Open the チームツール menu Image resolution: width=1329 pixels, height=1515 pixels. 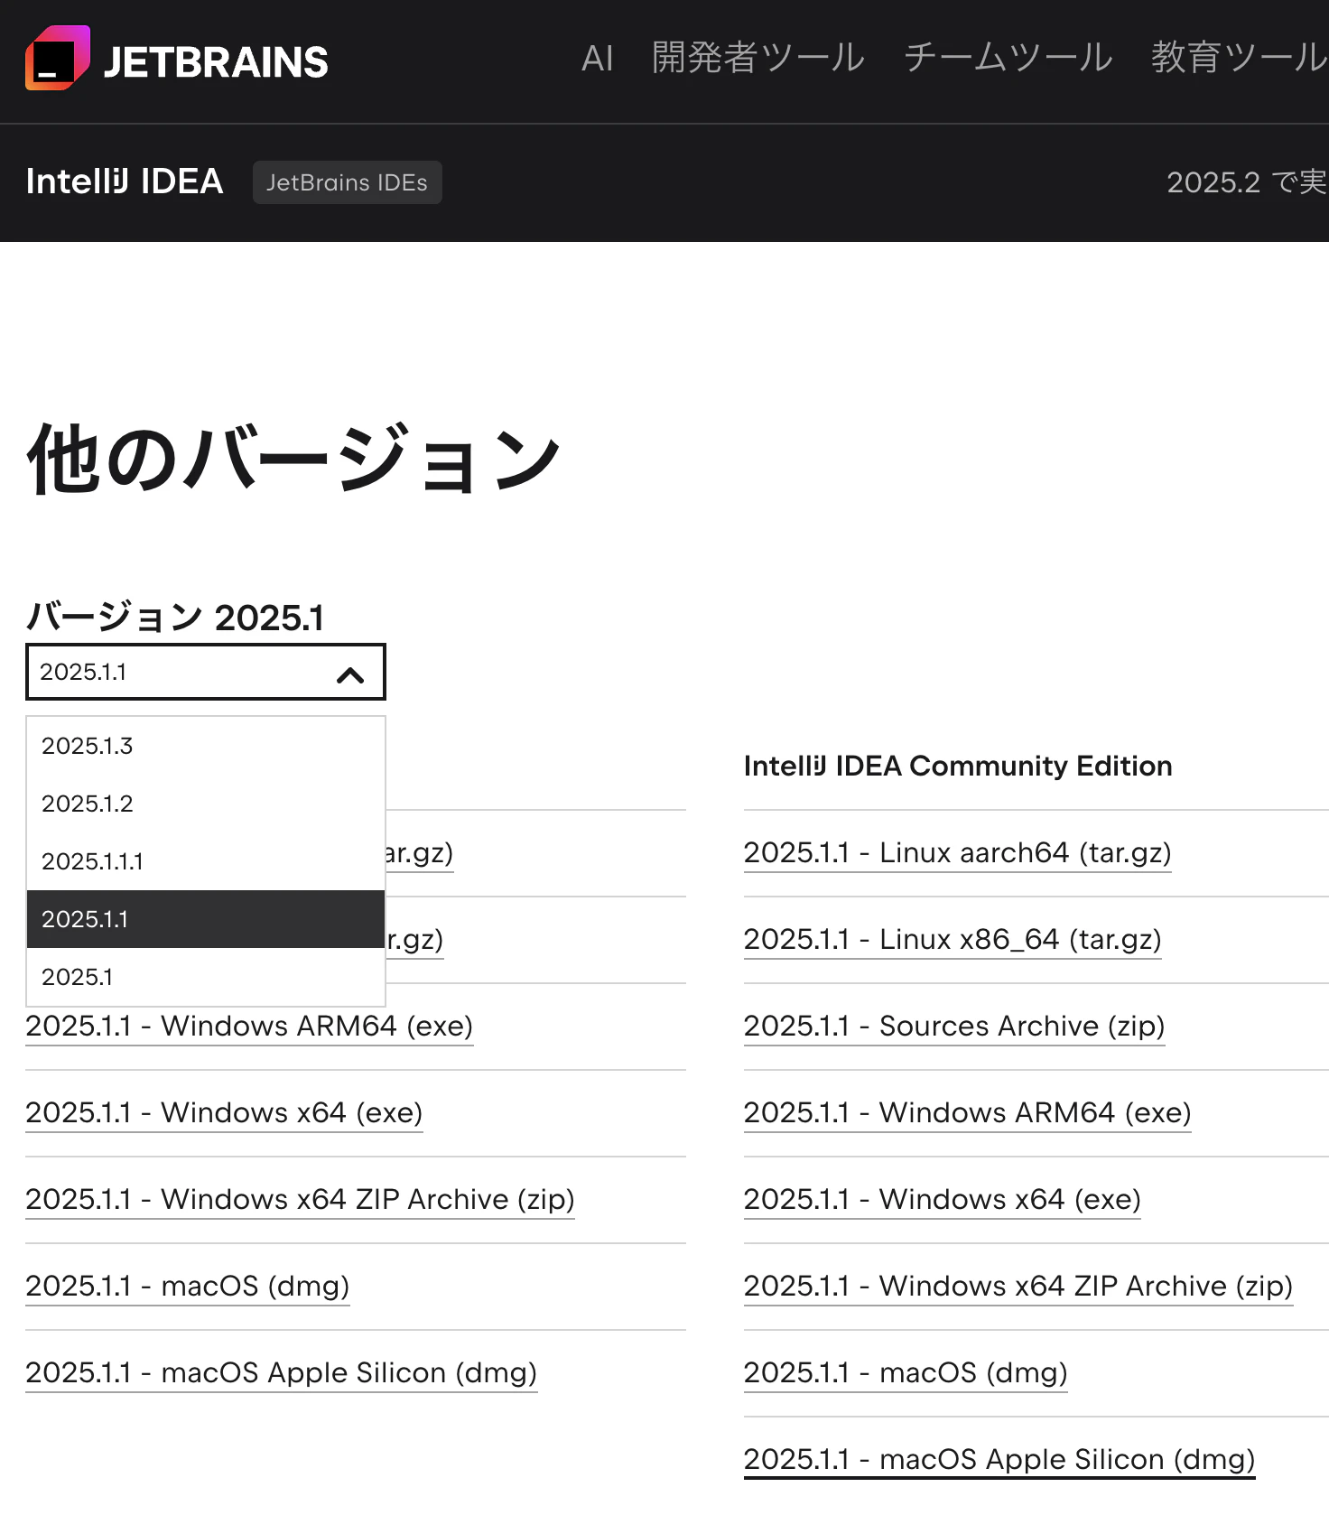(1008, 58)
